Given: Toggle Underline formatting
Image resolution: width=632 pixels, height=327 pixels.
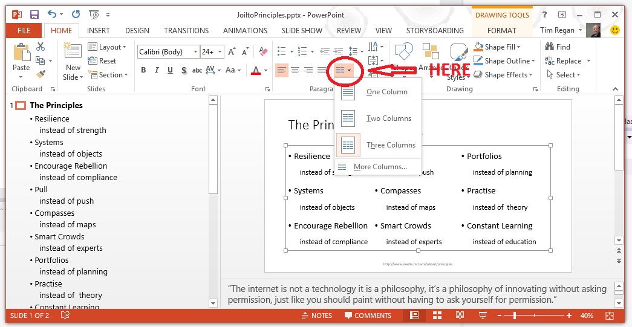Looking at the screenshot, I should [170, 71].
